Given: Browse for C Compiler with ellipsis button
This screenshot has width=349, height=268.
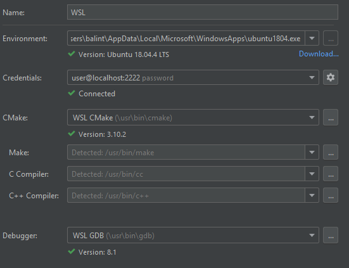Looking at the screenshot, I should click(331, 174).
